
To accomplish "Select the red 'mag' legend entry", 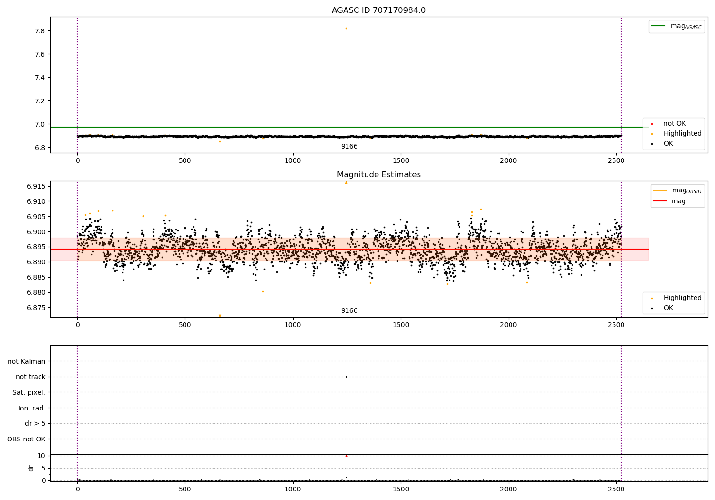I will (670, 201).
